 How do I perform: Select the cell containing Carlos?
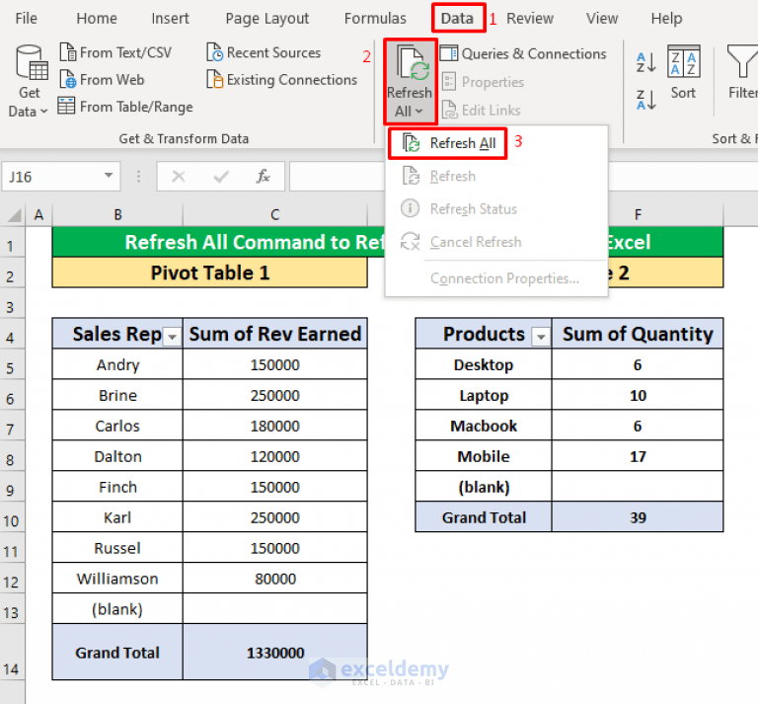click(x=117, y=426)
